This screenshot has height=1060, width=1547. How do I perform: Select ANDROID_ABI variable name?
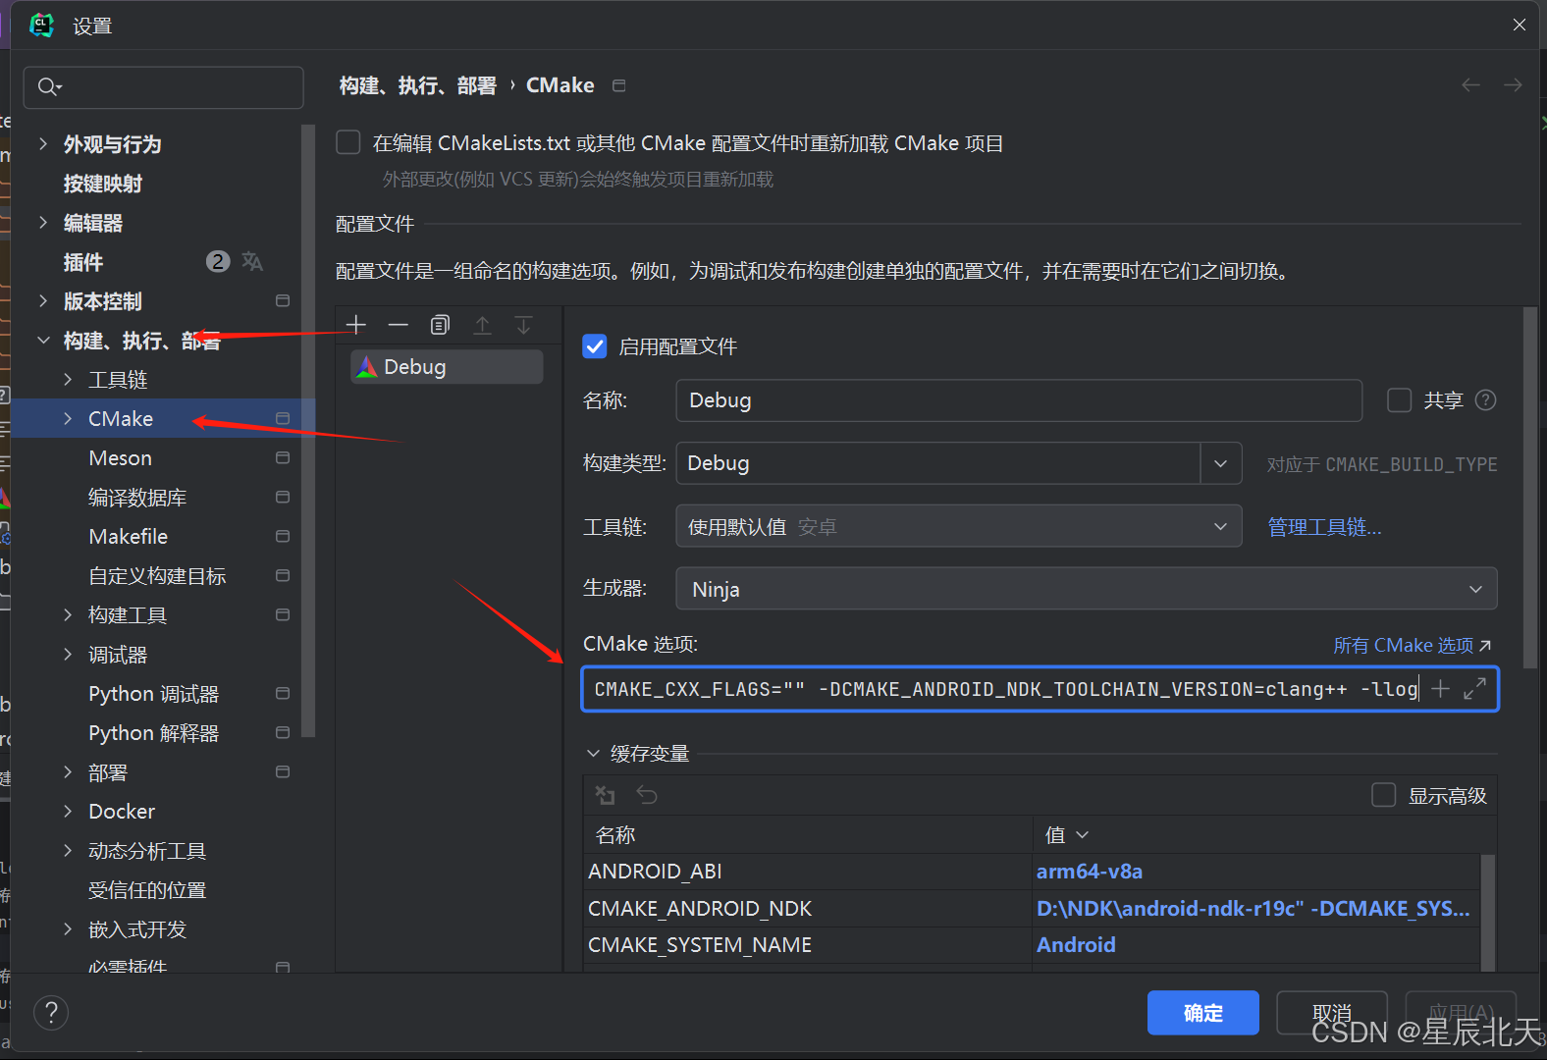pyautogui.click(x=655, y=872)
